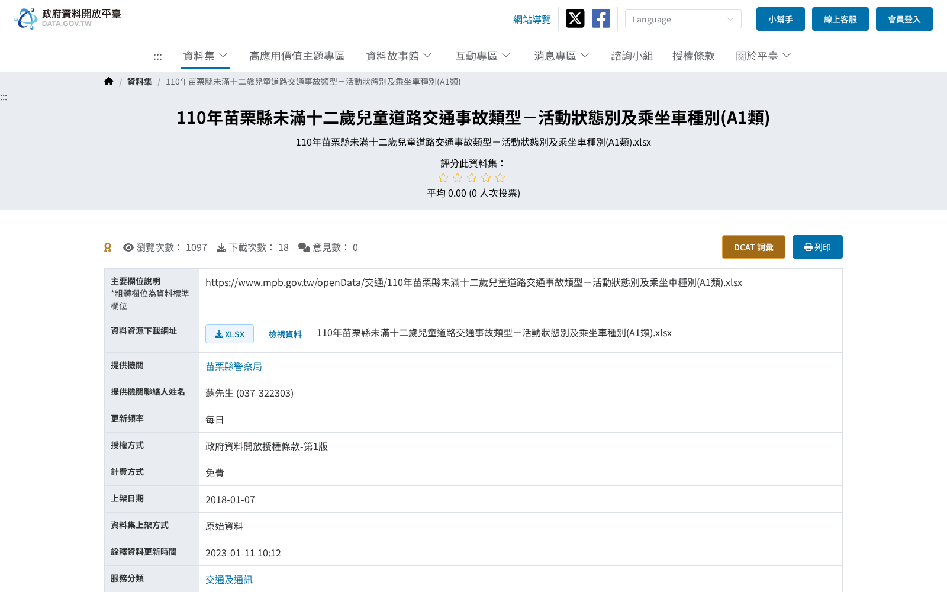Open 諮詢小組 menu item

[632, 56]
